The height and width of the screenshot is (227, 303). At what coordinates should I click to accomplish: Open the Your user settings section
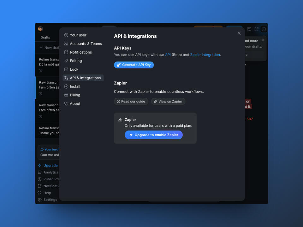78,35
